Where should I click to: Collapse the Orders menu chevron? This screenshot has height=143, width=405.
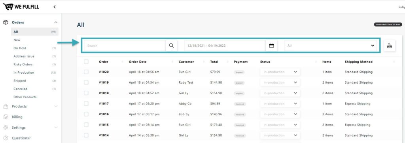coord(56,23)
